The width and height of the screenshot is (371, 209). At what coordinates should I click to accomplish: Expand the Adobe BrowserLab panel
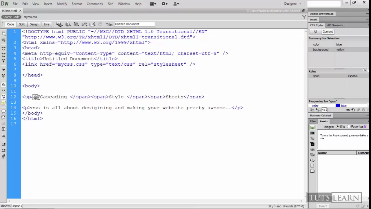click(x=322, y=14)
